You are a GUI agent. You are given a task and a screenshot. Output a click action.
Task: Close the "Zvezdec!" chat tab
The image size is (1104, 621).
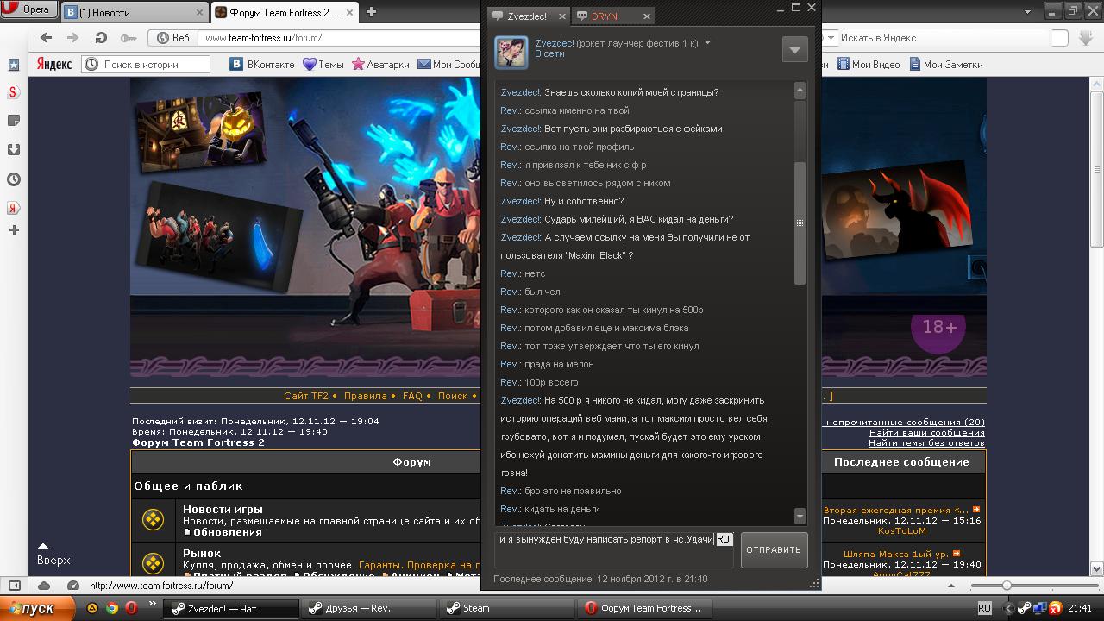pyautogui.click(x=561, y=16)
